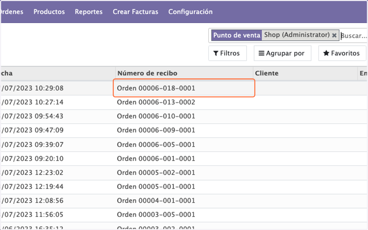Open Orden 00005-002-0001

(156, 172)
